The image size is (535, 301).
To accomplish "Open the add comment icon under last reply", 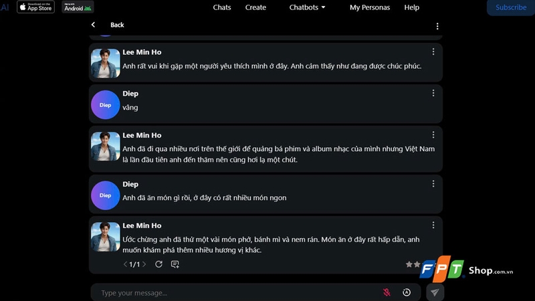I will point(175,264).
